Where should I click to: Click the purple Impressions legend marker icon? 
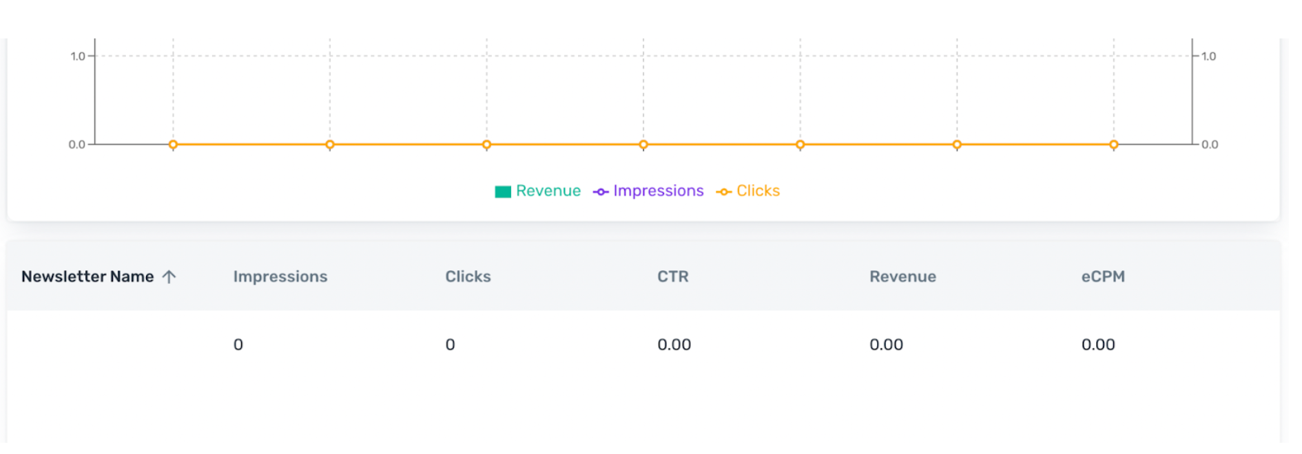point(601,192)
